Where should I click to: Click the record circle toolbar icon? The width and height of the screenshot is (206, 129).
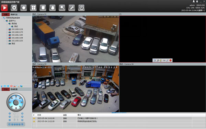[23, 8]
